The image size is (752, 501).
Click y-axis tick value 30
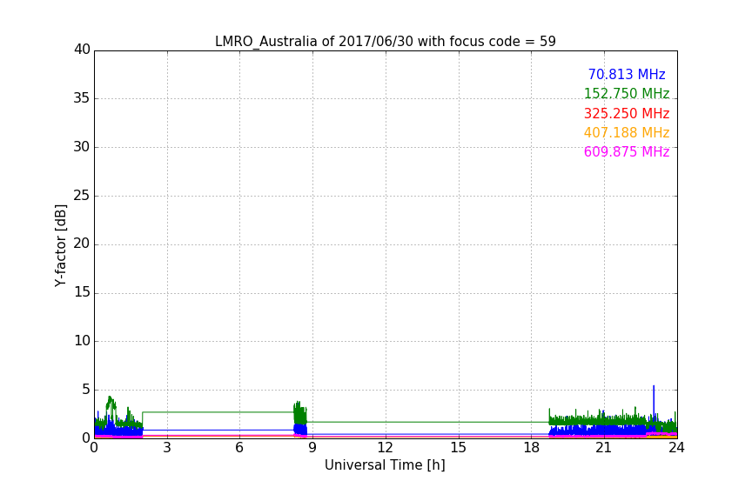tap(82, 147)
